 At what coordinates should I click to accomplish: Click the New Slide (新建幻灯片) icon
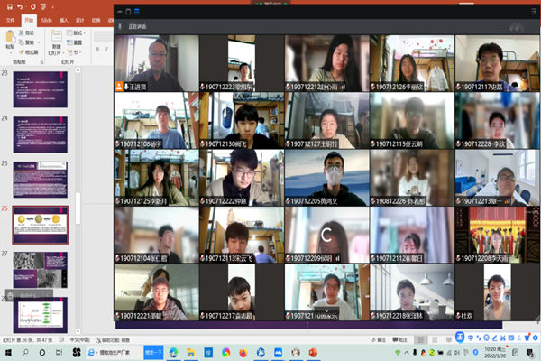(56, 36)
